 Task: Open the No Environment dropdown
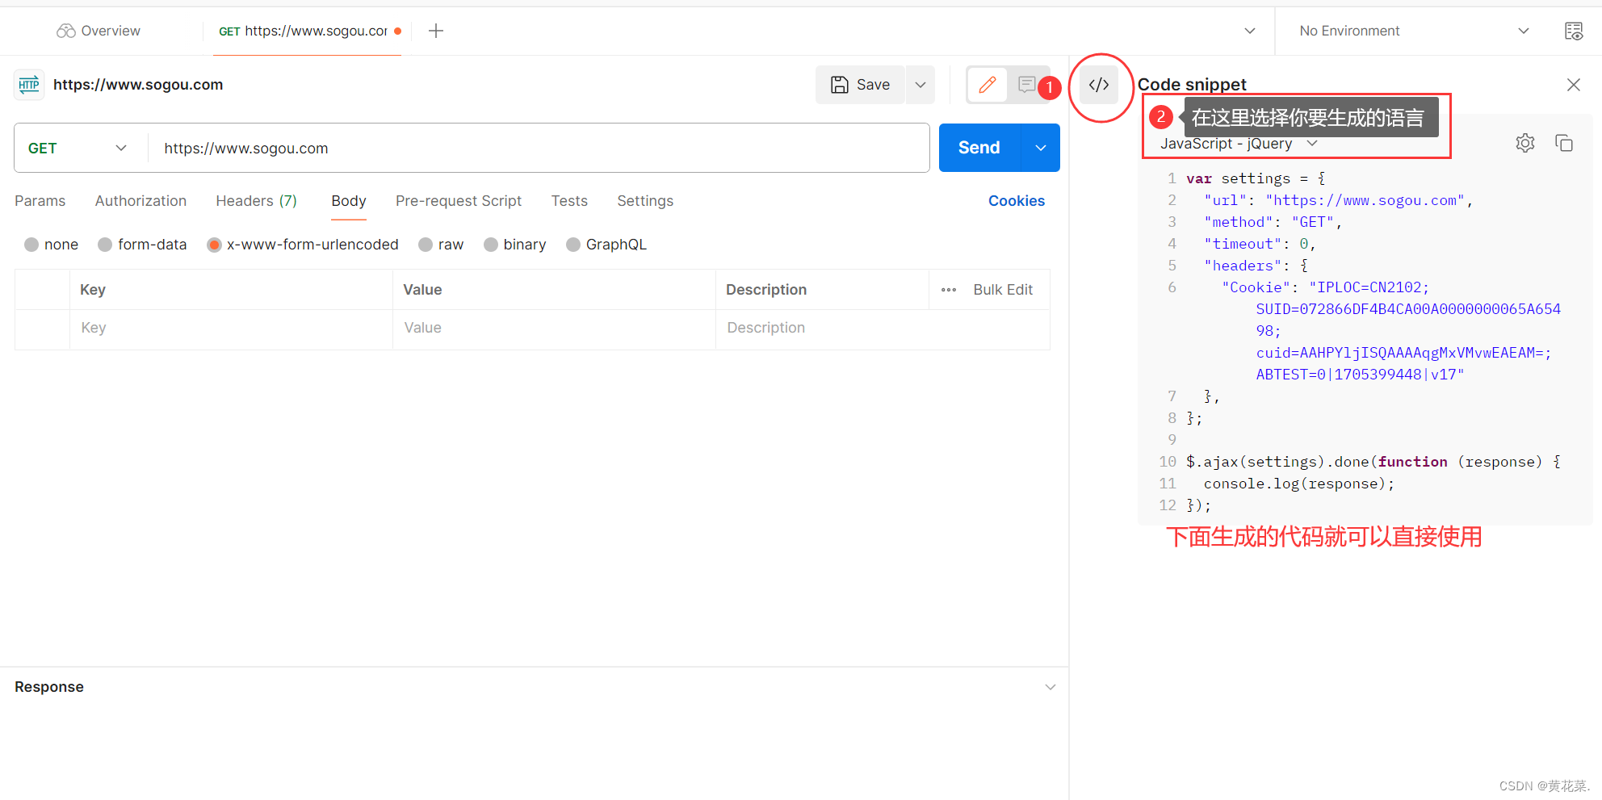pyautogui.click(x=1413, y=31)
